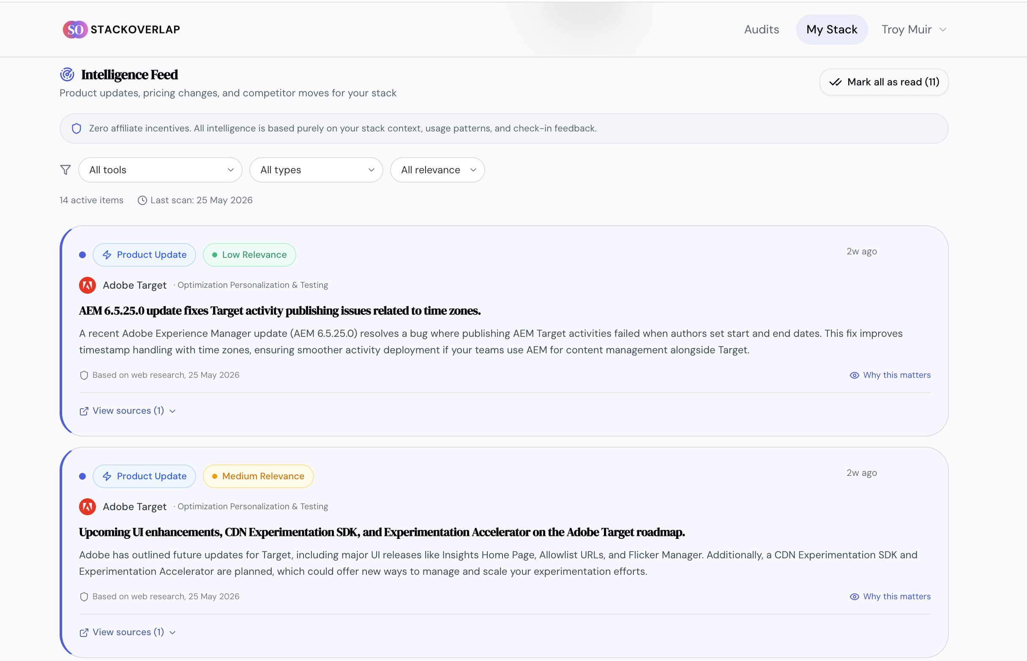1027x661 pixels.
Task: Click Adobe Target name on UI enhancements card
Action: (x=134, y=507)
